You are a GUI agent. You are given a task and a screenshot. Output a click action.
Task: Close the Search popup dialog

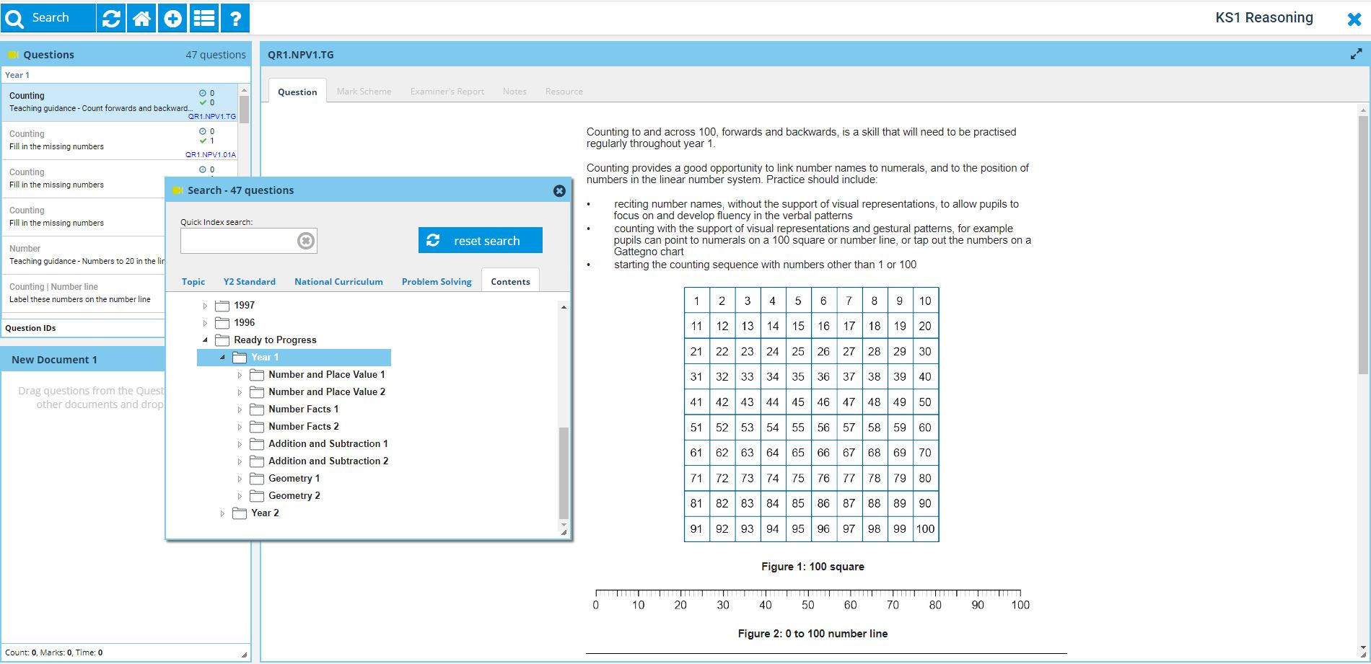559,190
